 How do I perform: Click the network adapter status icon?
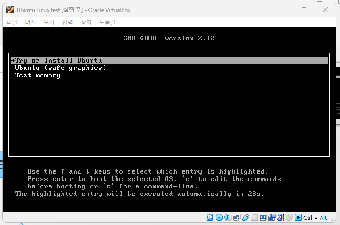[x=236, y=218]
